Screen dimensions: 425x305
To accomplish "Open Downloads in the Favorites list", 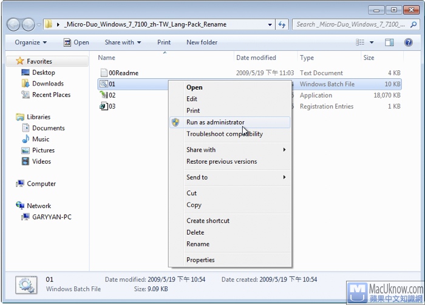I will pyautogui.click(x=48, y=84).
